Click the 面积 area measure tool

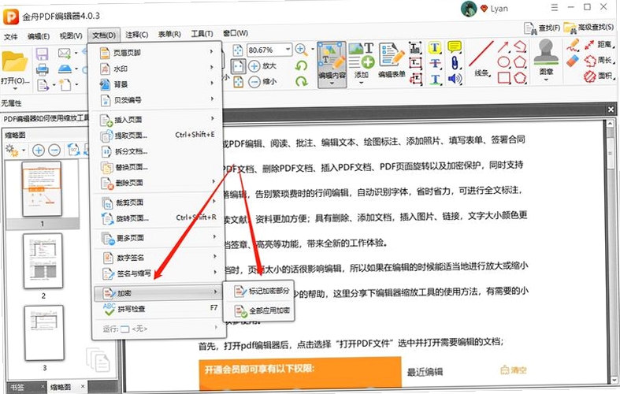pos(599,76)
